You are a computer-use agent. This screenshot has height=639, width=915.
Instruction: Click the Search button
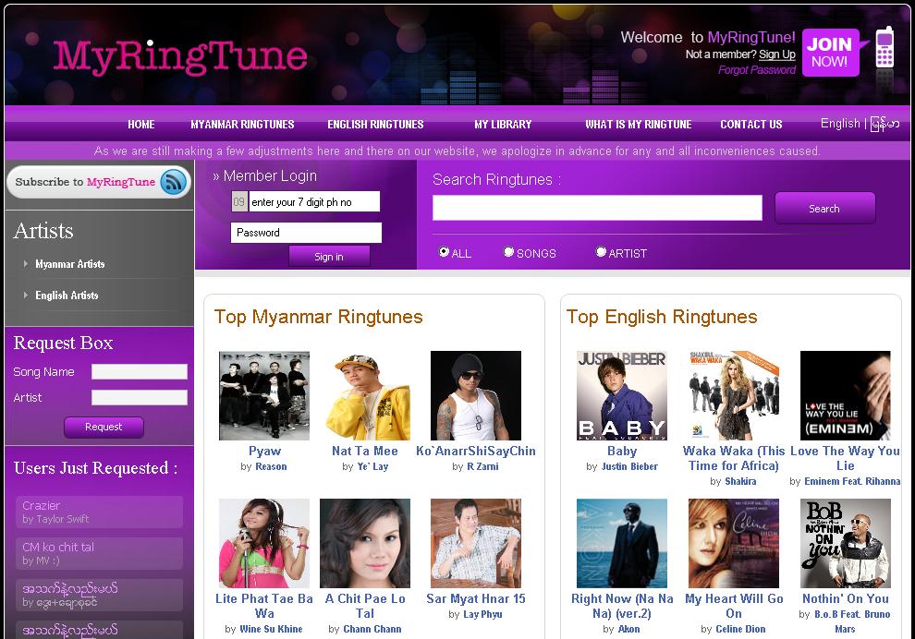tap(824, 208)
